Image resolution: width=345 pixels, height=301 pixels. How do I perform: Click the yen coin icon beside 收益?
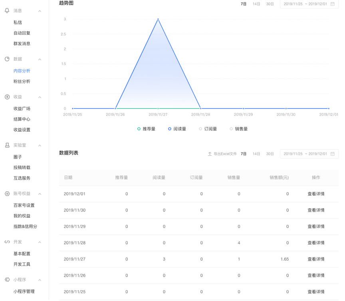7,97
